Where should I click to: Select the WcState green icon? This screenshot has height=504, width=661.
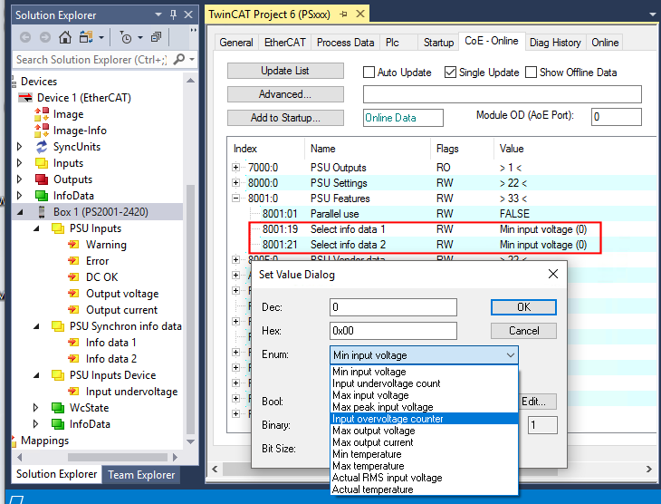point(57,408)
